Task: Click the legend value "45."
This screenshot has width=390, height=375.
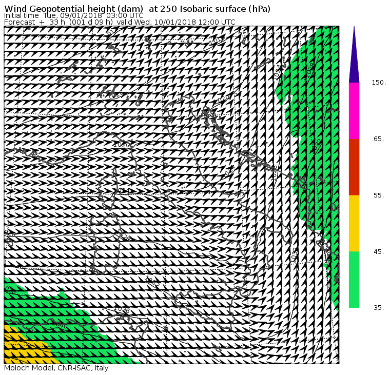Action: (379, 252)
